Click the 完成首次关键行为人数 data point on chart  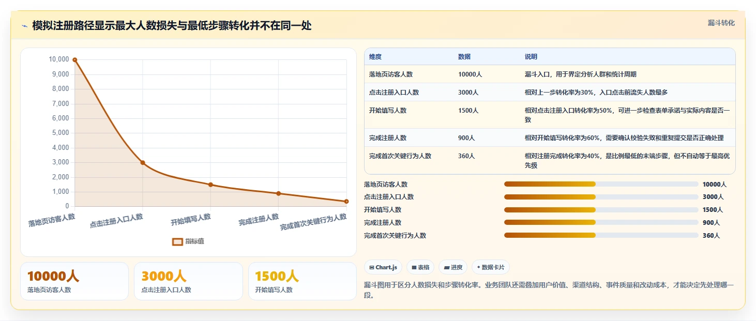pos(346,201)
